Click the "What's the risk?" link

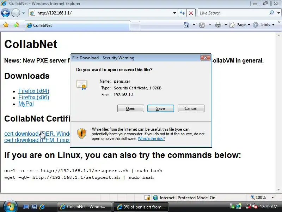point(151,139)
